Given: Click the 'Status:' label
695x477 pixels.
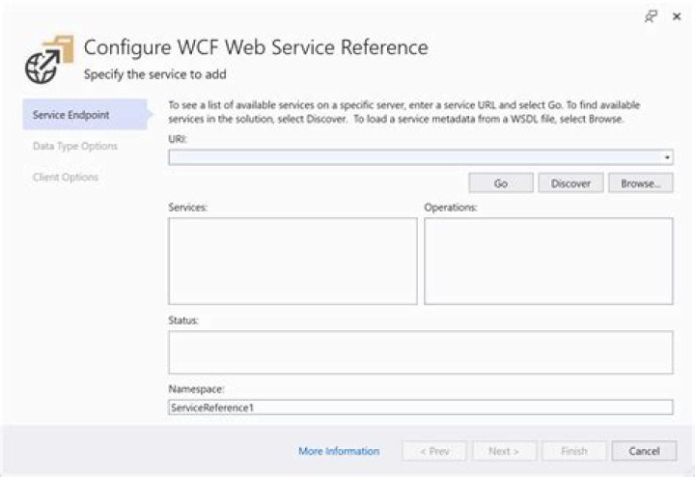Looking at the screenshot, I should 183,320.
